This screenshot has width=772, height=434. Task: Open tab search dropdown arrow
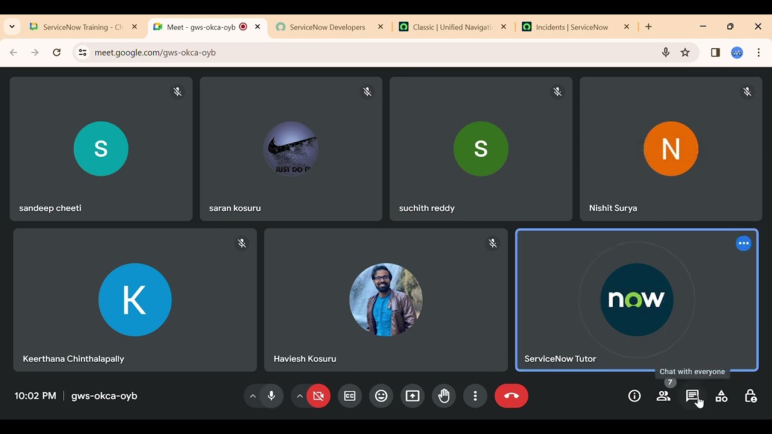tap(12, 27)
